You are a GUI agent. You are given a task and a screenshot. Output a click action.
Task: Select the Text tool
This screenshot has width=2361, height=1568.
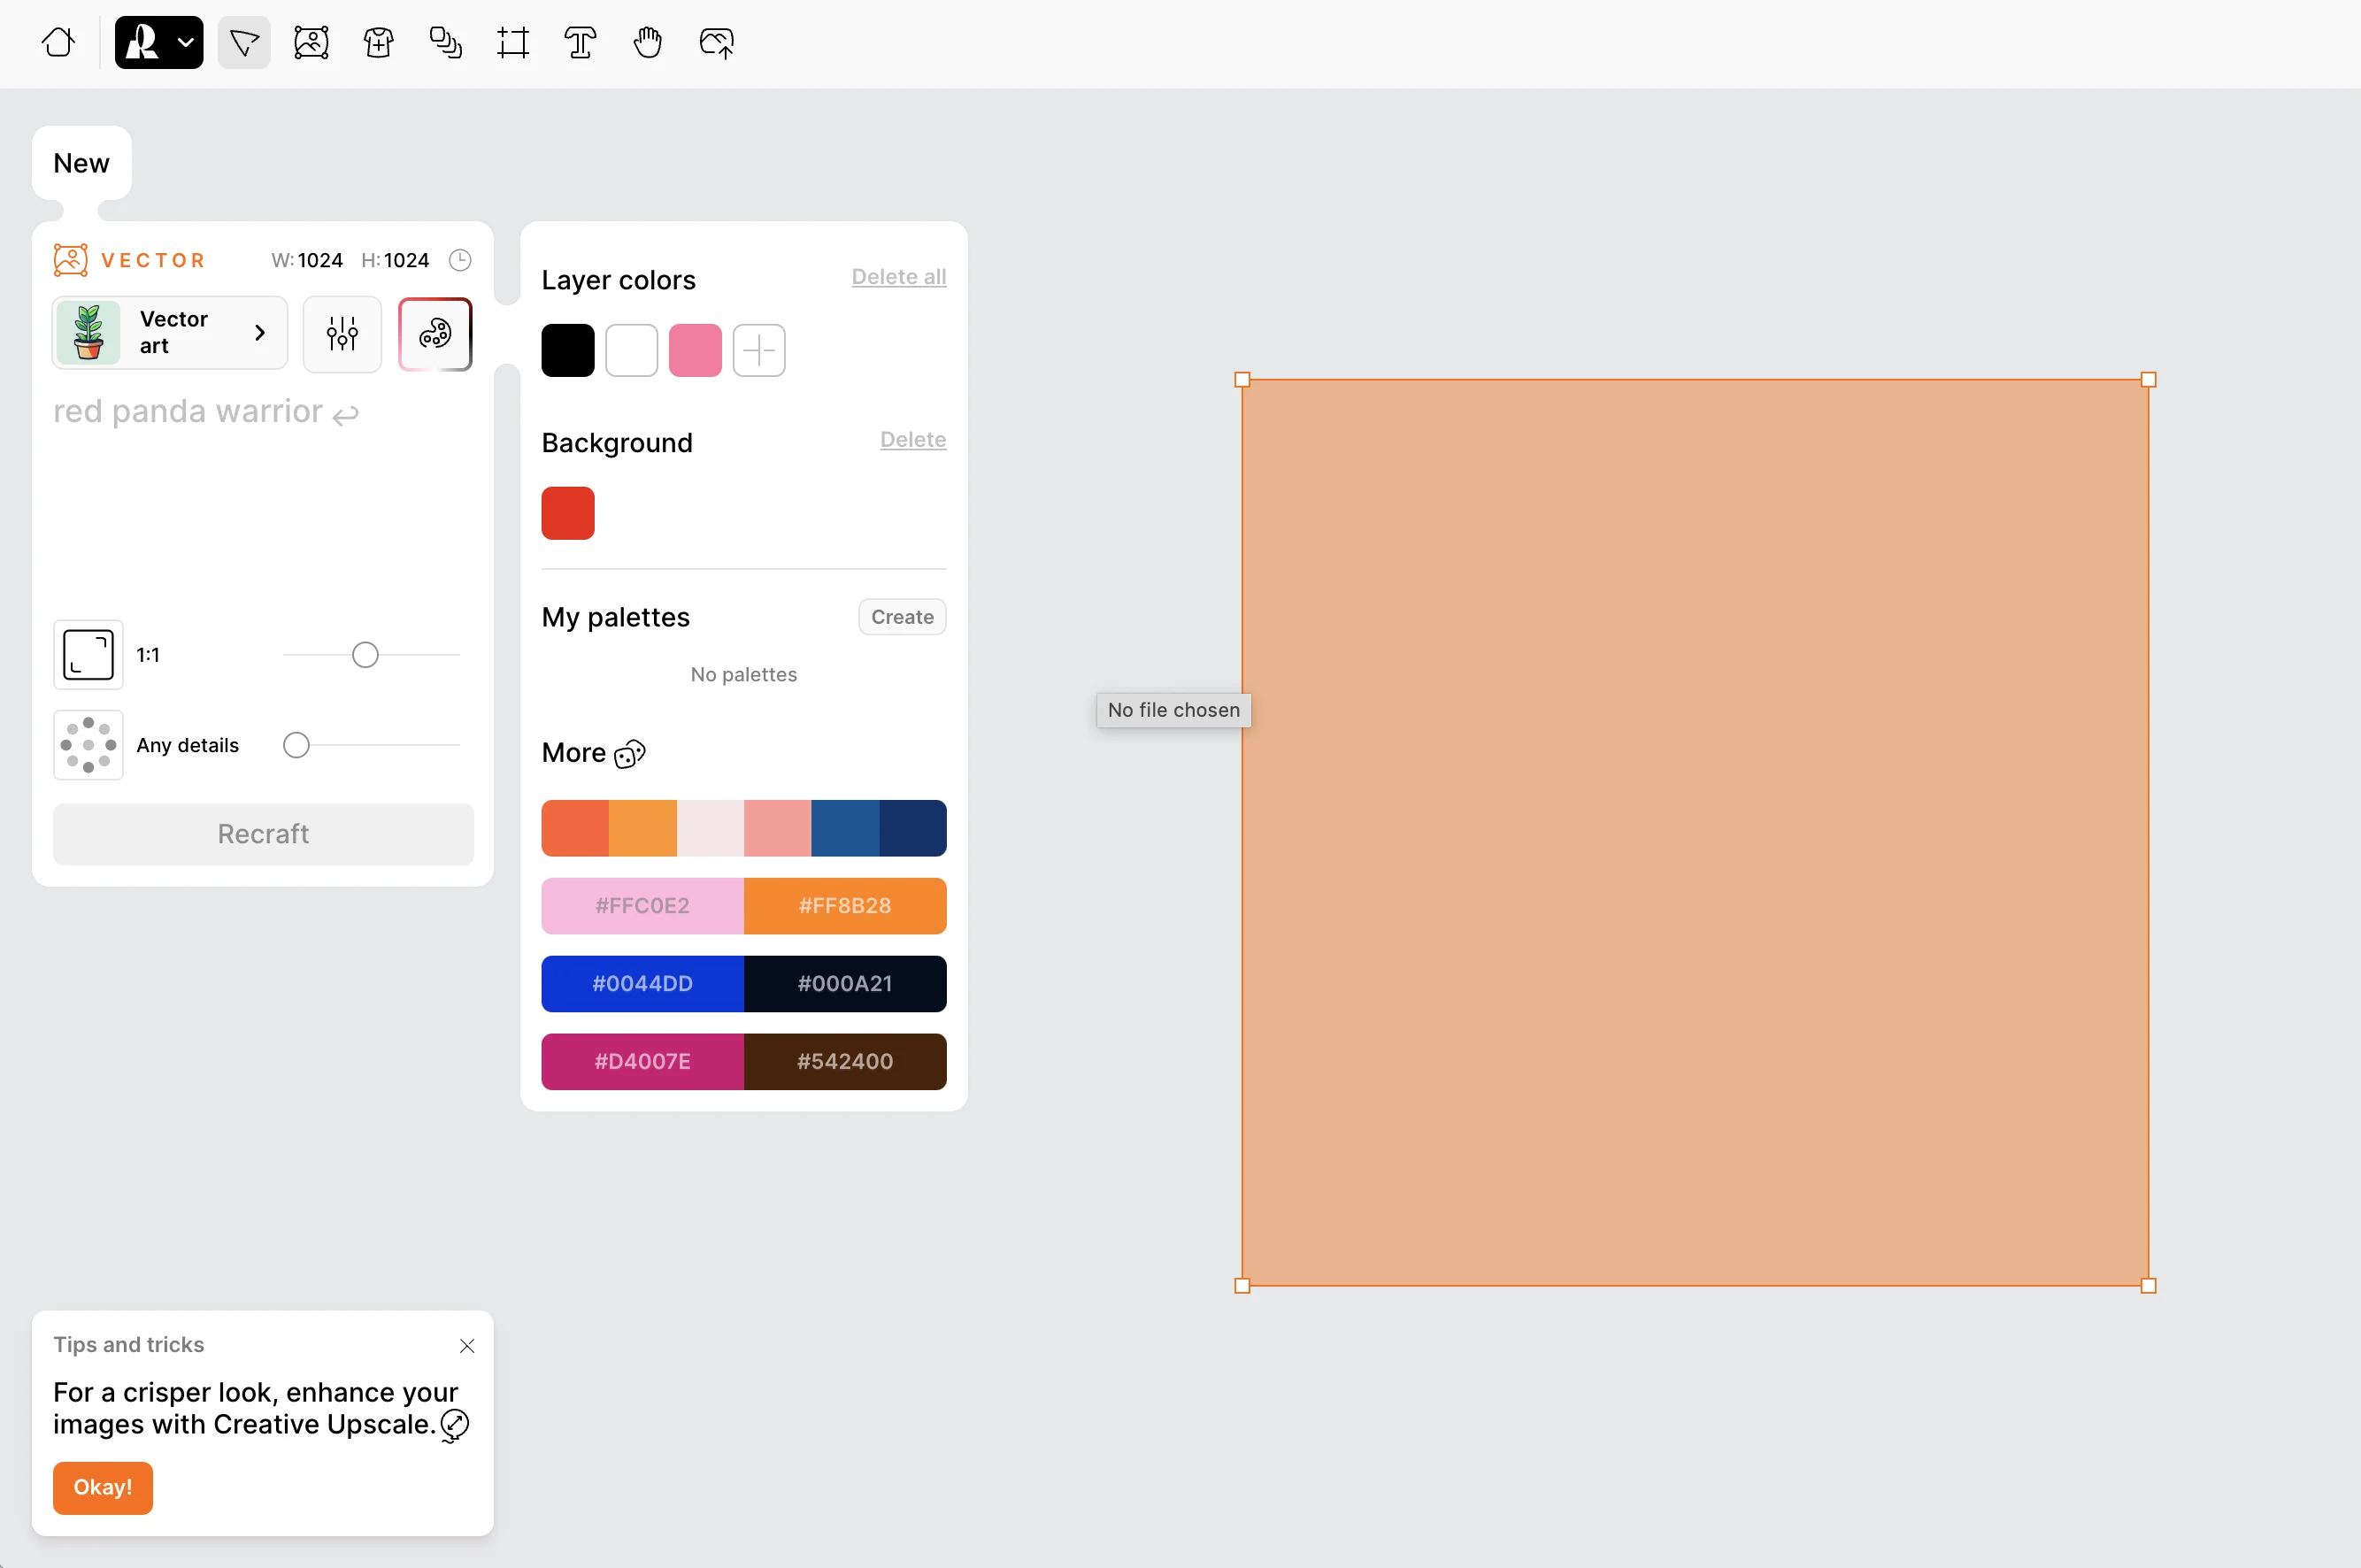[580, 43]
